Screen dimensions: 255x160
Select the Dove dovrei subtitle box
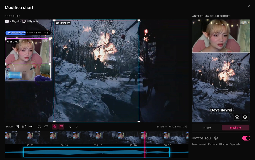coord(221,110)
